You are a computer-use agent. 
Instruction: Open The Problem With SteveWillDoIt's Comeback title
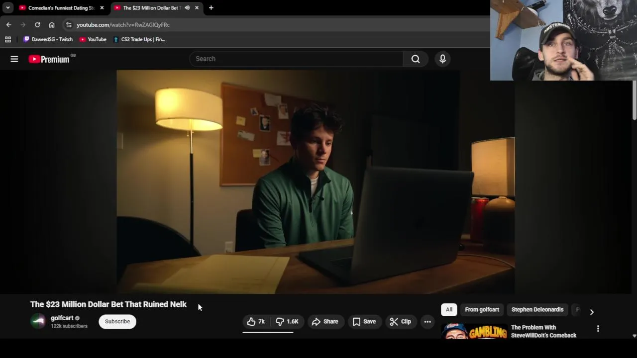(x=543, y=331)
